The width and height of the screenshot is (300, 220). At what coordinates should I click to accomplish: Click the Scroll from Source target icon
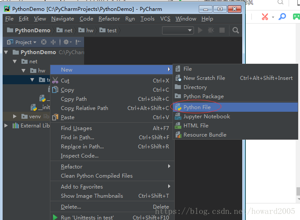pyautogui.click(x=44, y=42)
